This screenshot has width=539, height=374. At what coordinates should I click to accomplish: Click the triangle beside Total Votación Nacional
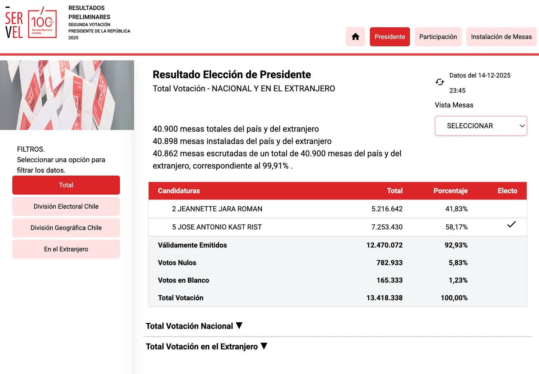click(x=239, y=325)
